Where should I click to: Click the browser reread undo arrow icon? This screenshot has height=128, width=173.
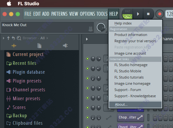(x=13, y=38)
